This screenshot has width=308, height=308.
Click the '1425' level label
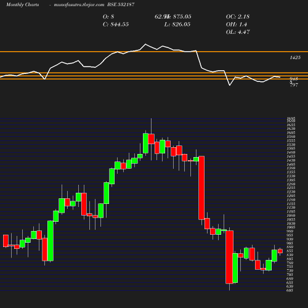coord(295,58)
